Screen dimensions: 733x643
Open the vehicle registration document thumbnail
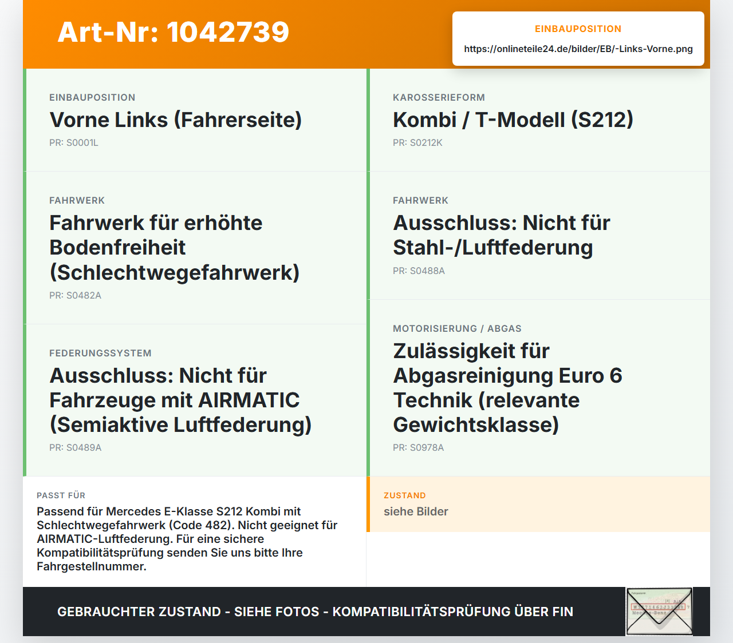click(659, 612)
